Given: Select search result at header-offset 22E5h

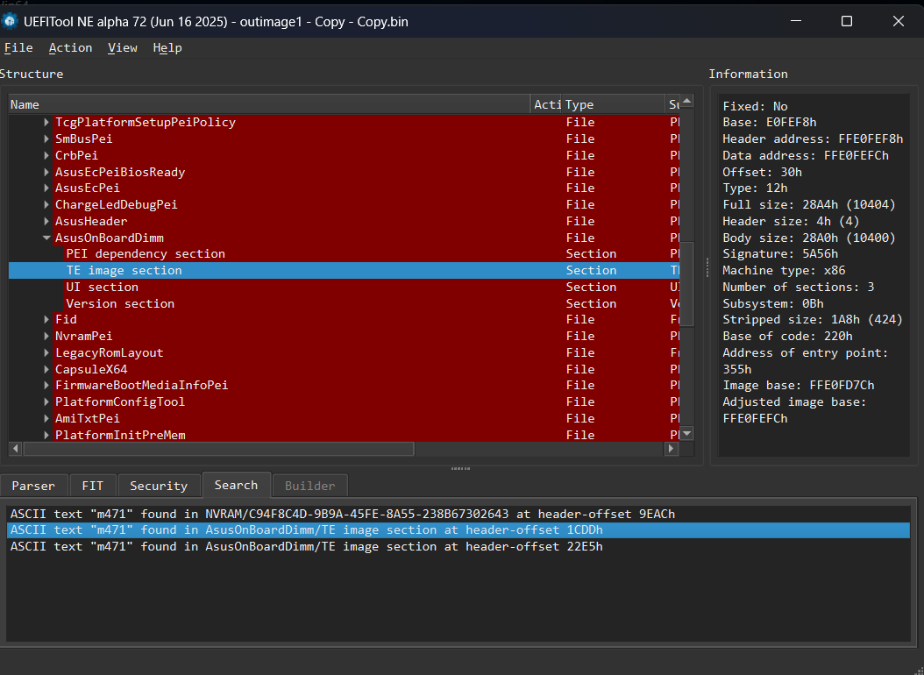Looking at the screenshot, I should [458, 547].
